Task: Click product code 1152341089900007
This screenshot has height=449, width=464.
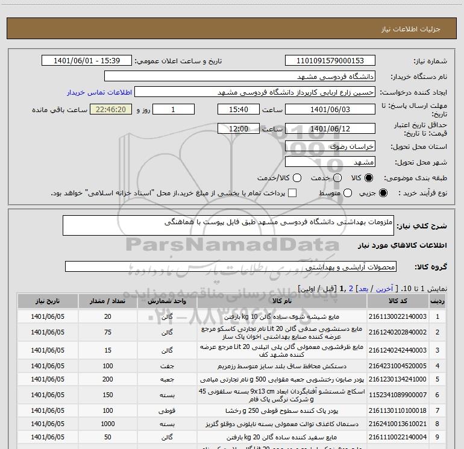Action: pos(398,395)
